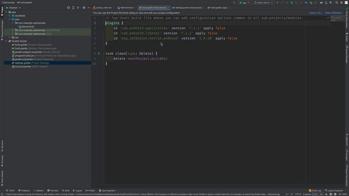Hide the Project tool window
Viewport: 349px width, 196px height.
pyautogui.click(x=88, y=8)
